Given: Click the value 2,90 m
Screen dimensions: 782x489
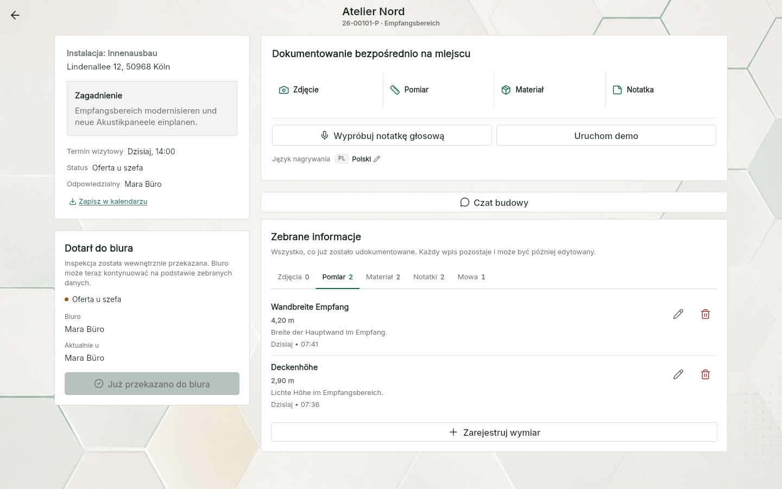Looking at the screenshot, I should (282, 381).
